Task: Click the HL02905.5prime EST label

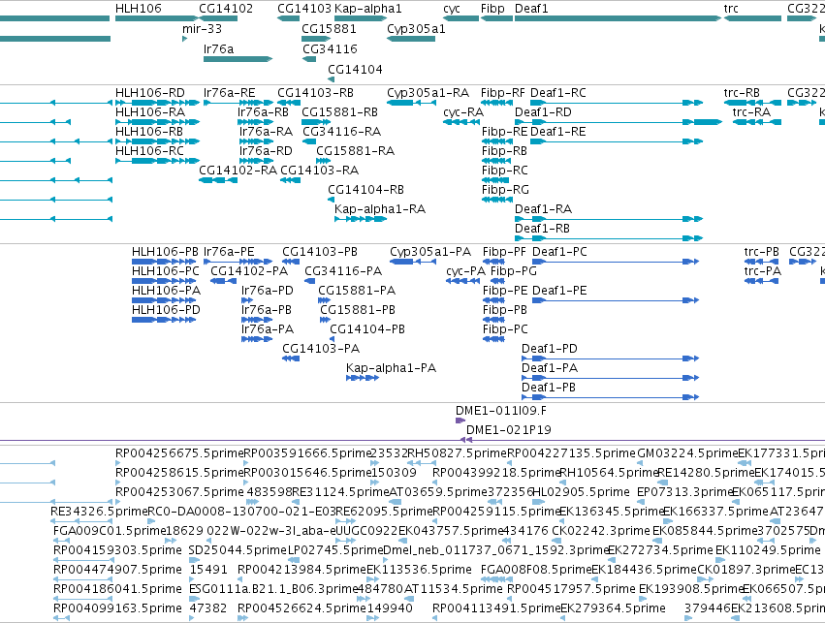Action: (581, 492)
